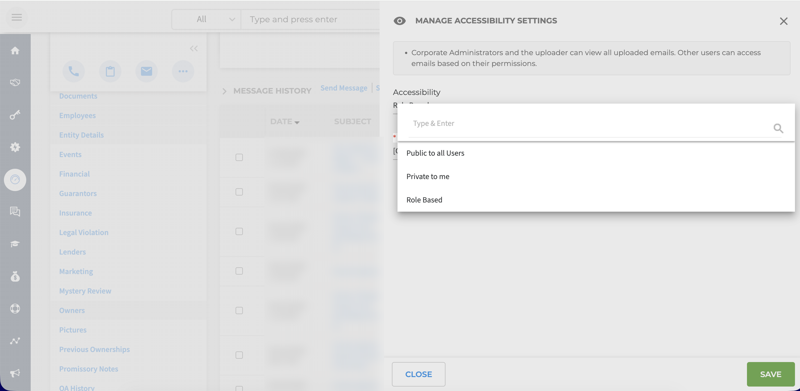
Task: Click the eye icon beside panel title
Action: [x=399, y=21]
